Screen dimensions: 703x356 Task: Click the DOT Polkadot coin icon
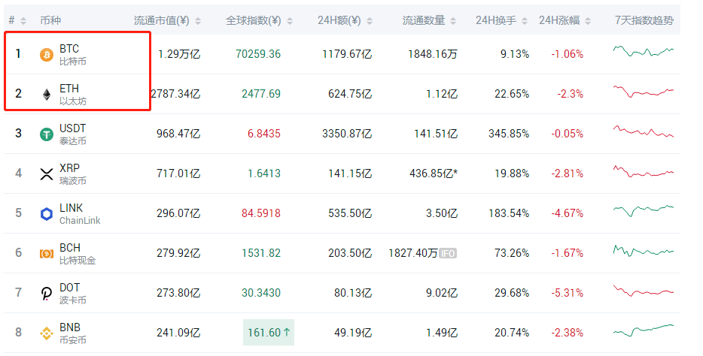[46, 294]
